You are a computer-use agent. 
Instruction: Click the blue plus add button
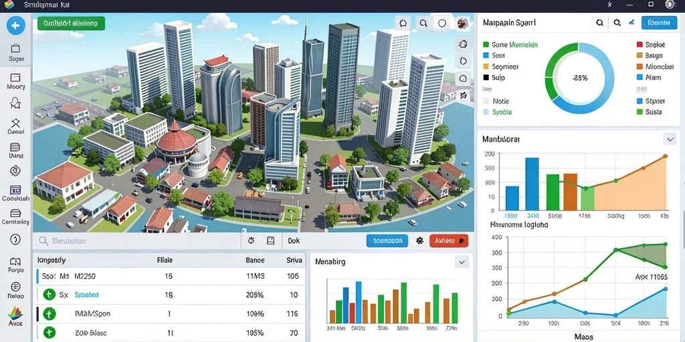(15, 25)
